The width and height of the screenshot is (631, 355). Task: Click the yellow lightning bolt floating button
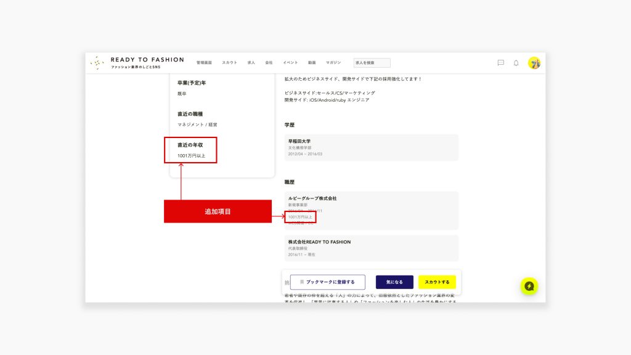[x=529, y=286]
